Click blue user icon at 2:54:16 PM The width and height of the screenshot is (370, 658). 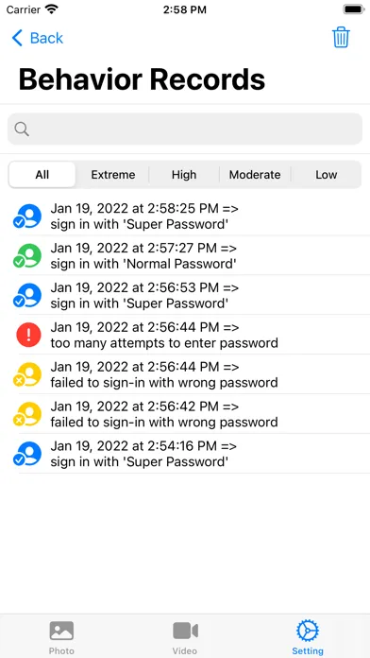pyautogui.click(x=27, y=454)
